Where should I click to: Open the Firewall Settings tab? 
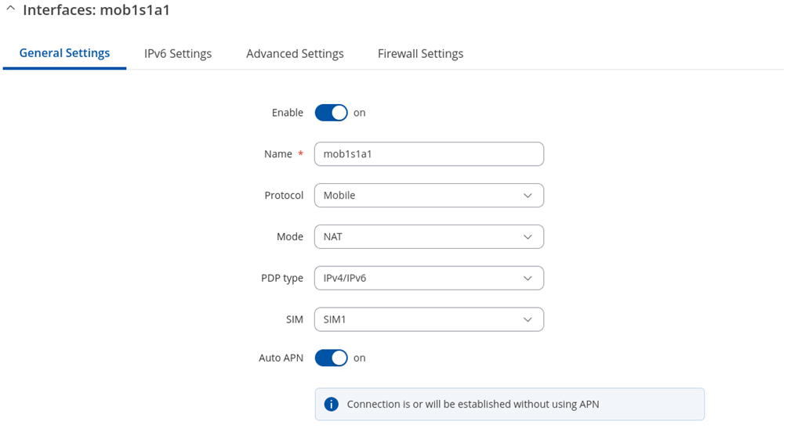point(421,54)
